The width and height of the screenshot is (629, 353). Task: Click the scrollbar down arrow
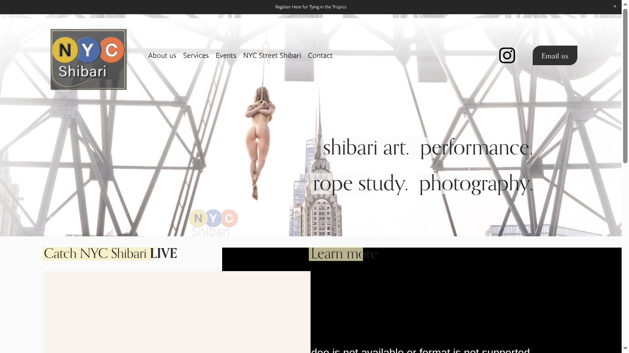click(x=626, y=350)
